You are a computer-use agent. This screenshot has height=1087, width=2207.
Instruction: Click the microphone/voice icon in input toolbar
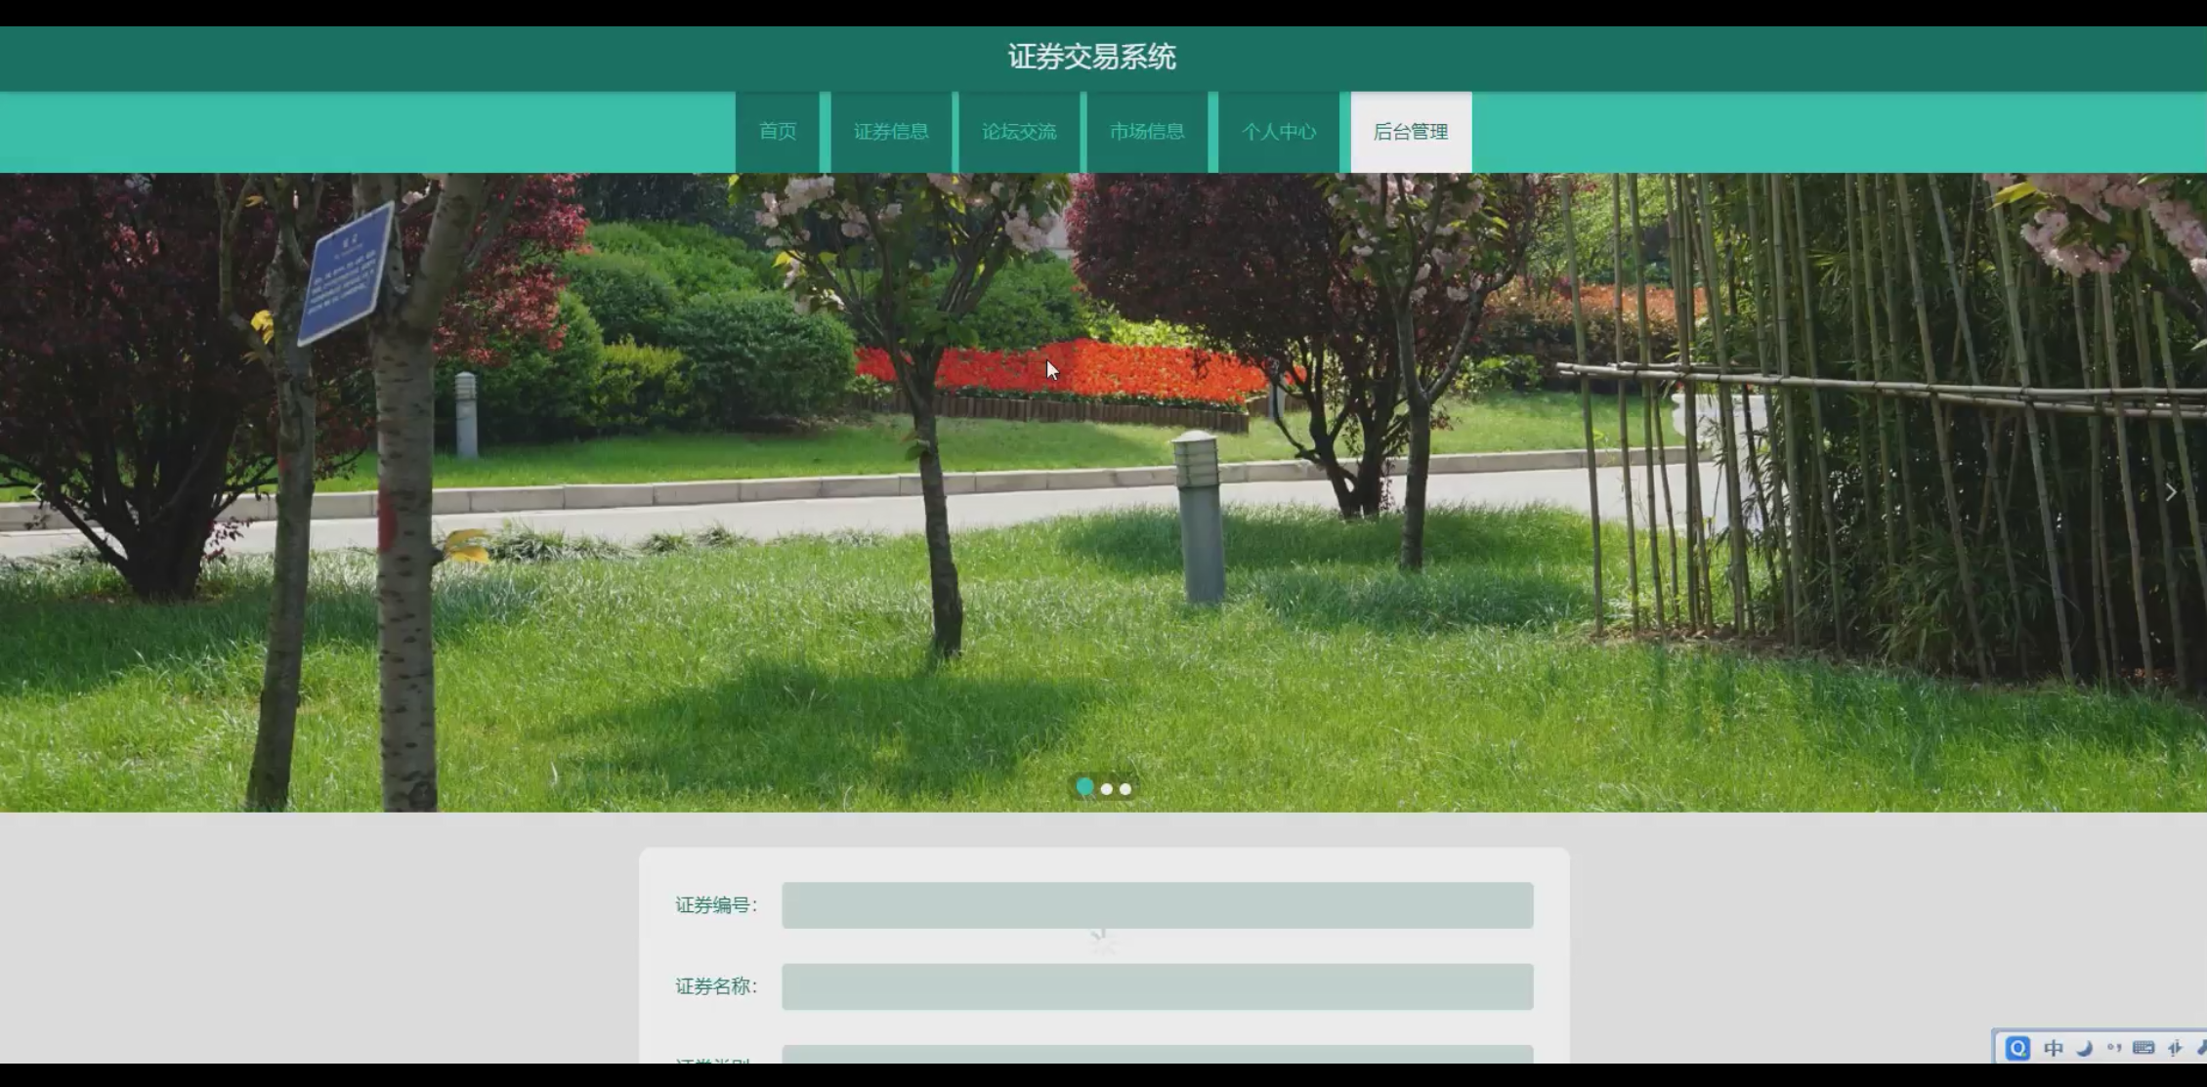(x=2177, y=1047)
